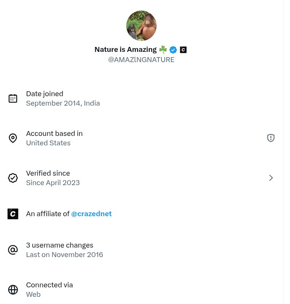Click the globe icon for Connected via
Screen dimensions: 290x304
coord(13,290)
